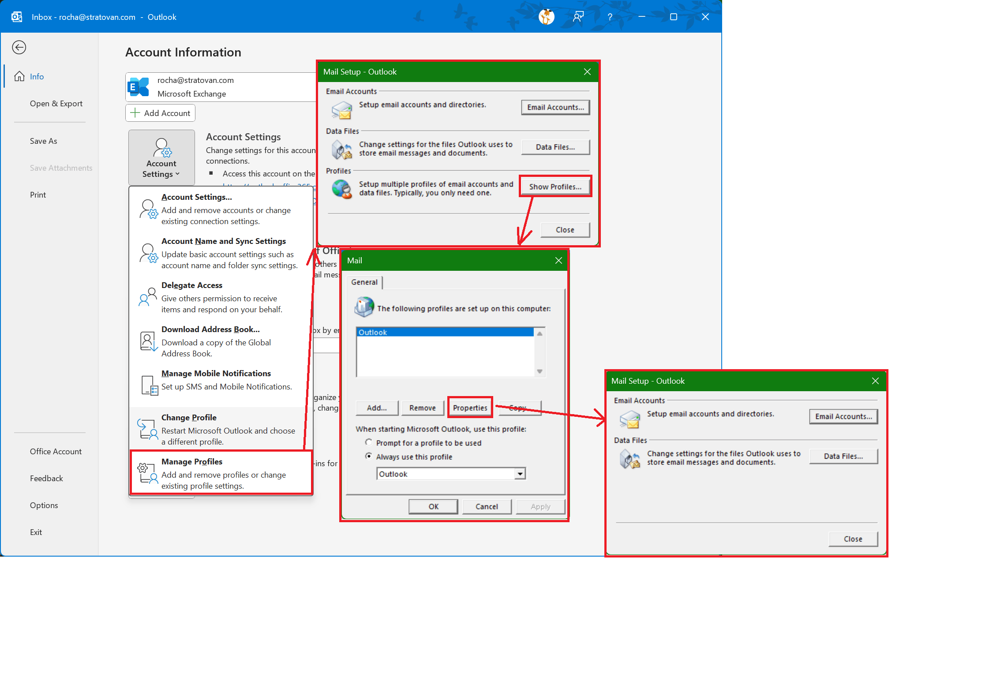
Task: Click the icon next to Account Name and Sync Settings
Action: tap(148, 253)
